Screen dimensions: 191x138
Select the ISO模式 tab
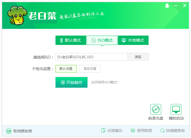tap(102, 40)
